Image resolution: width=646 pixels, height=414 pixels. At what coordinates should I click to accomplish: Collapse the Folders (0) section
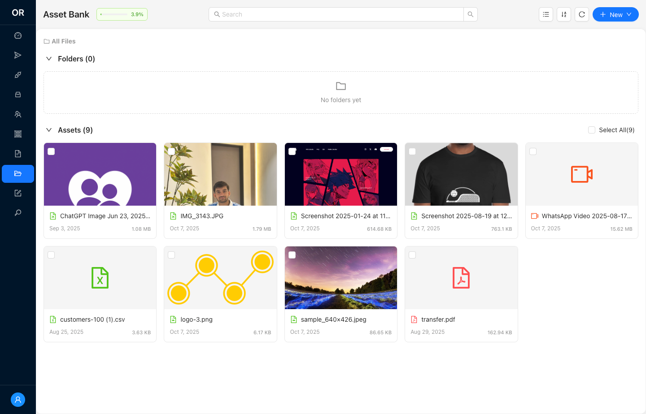point(49,59)
